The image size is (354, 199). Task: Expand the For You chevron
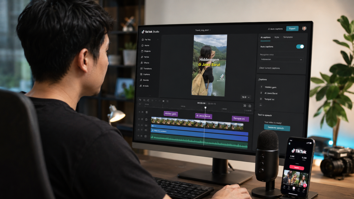(158, 40)
